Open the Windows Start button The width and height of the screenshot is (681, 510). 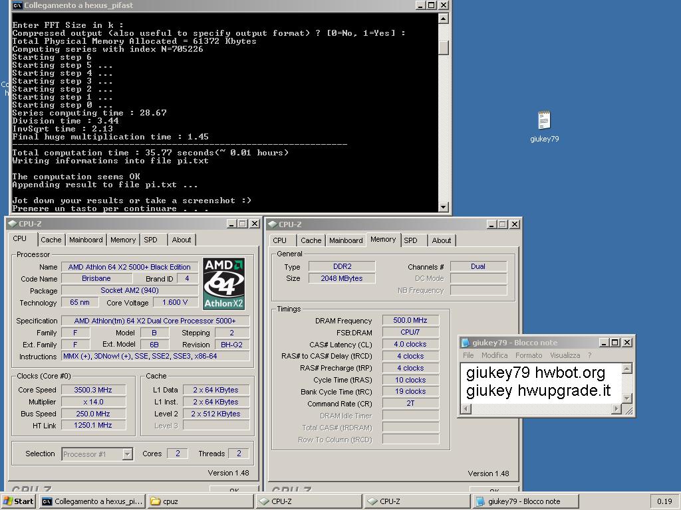click(x=18, y=501)
